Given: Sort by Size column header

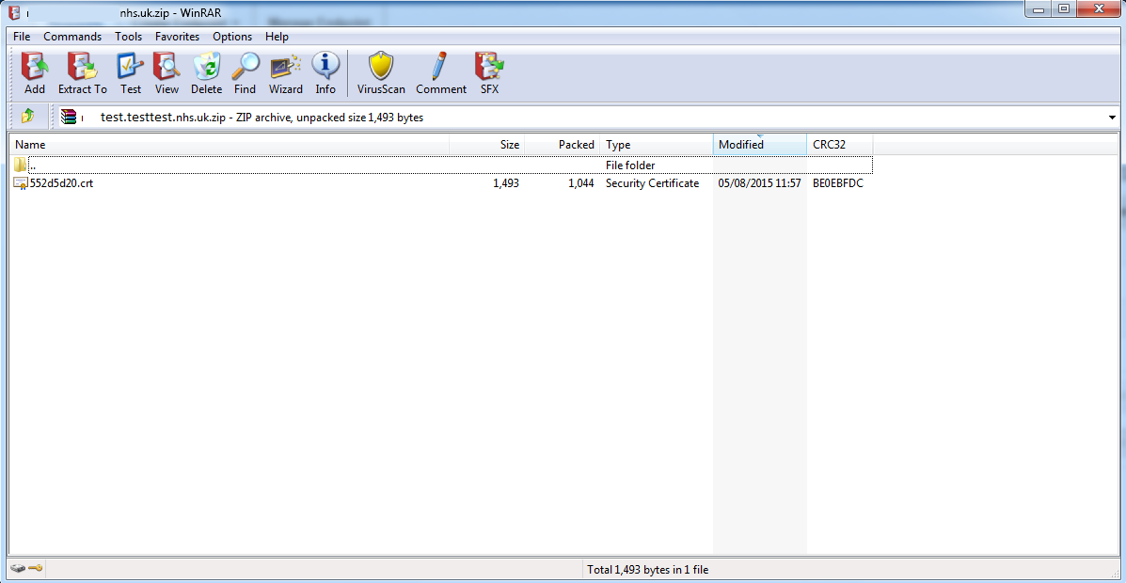Looking at the screenshot, I should point(487,144).
